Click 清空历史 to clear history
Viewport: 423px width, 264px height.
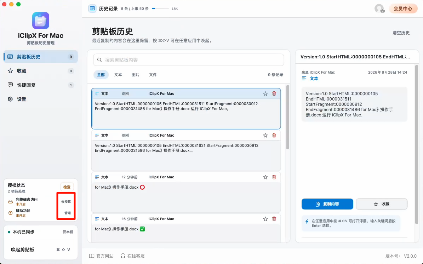pos(401,33)
